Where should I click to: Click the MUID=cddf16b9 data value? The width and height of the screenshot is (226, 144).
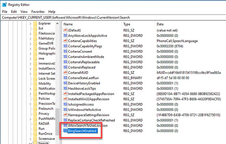(189, 73)
